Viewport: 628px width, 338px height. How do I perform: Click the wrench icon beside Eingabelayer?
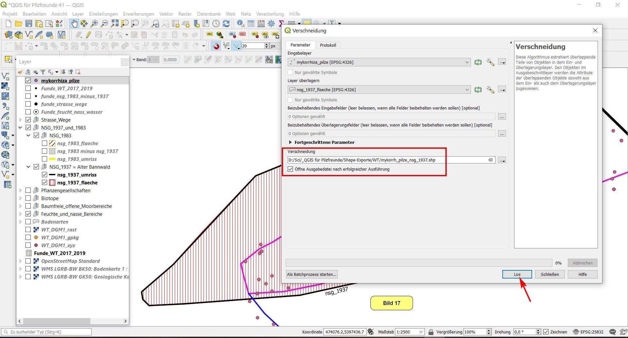[x=490, y=62]
